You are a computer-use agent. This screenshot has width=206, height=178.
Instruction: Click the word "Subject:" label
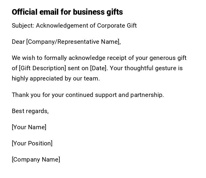tap(23, 26)
